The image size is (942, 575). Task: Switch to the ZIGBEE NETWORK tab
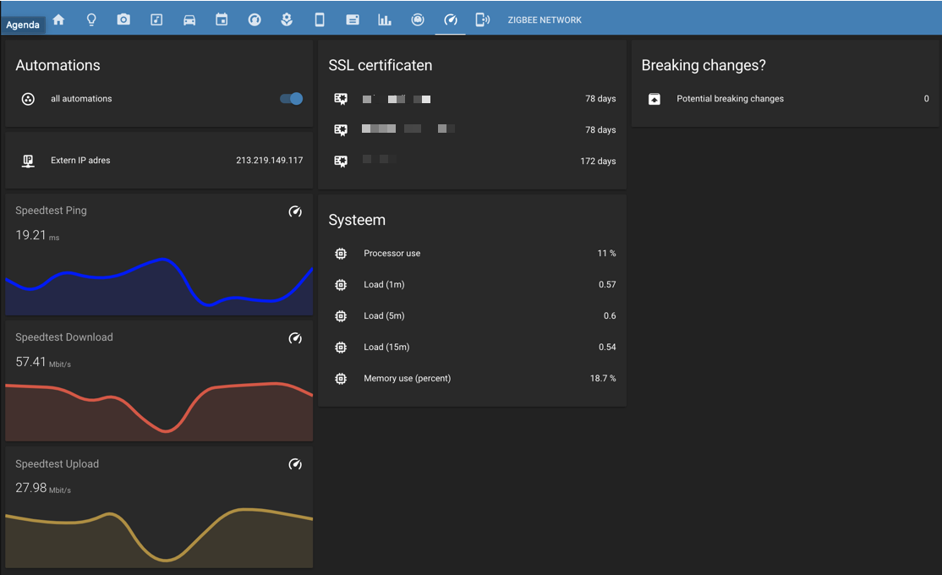(544, 19)
